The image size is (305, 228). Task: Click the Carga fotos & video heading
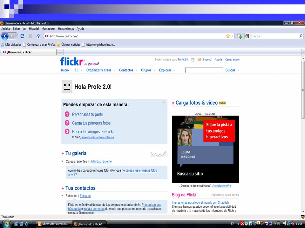click(x=196, y=103)
